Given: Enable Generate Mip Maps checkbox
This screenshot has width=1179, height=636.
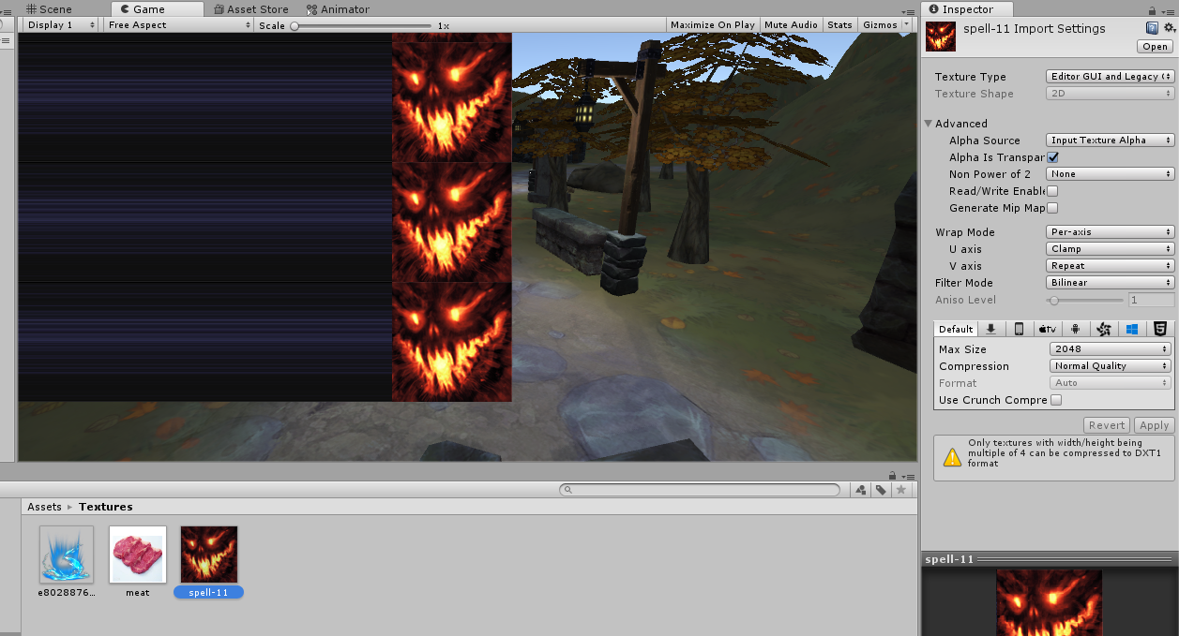Looking at the screenshot, I should click(1052, 208).
